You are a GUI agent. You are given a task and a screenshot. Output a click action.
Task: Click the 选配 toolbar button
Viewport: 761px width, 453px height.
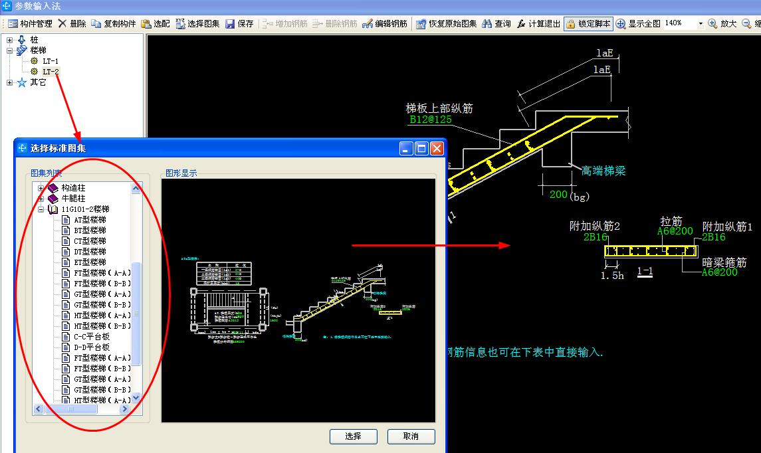pos(156,23)
